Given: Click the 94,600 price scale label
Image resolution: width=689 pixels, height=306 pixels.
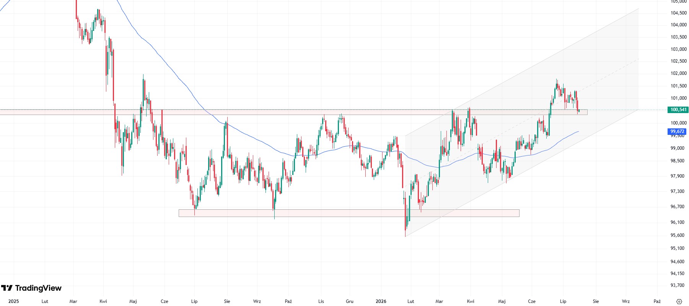Looking at the screenshot, I should click(x=677, y=262).
